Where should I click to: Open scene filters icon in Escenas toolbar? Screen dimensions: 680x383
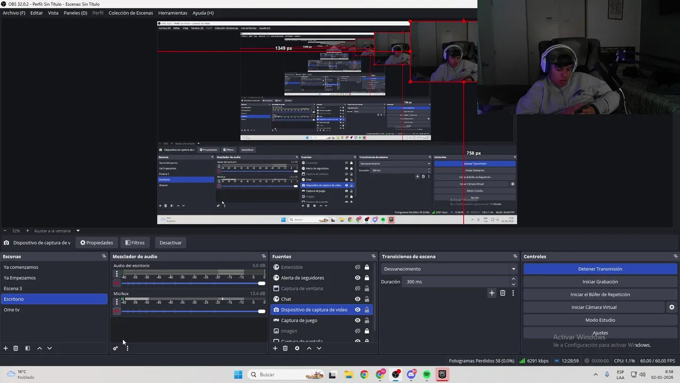tap(28, 348)
